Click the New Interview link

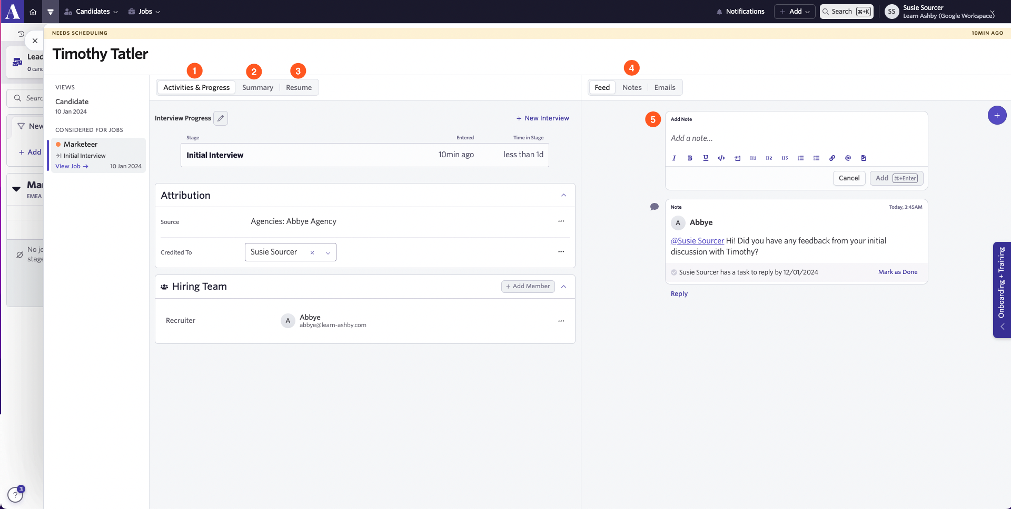click(542, 118)
